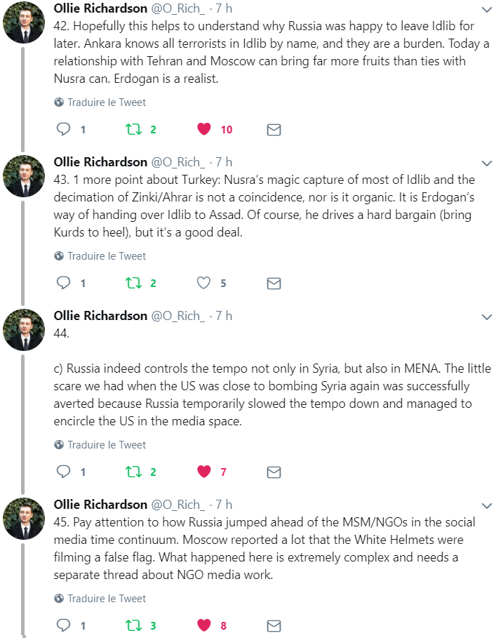
Task: Reply to tweet 44 about MENA tempo
Action: click(x=64, y=472)
